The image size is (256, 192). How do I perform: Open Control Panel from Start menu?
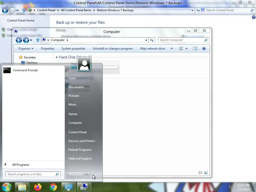pos(77,132)
